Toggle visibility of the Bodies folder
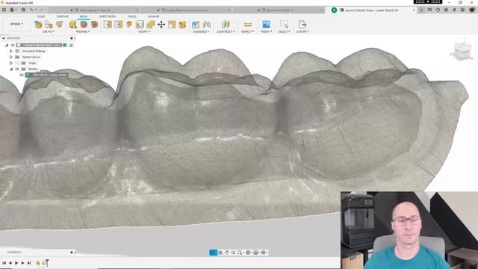The width and height of the screenshot is (478, 269). 17,69
